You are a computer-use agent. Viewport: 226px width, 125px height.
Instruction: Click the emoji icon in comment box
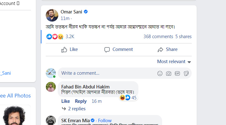160,73
